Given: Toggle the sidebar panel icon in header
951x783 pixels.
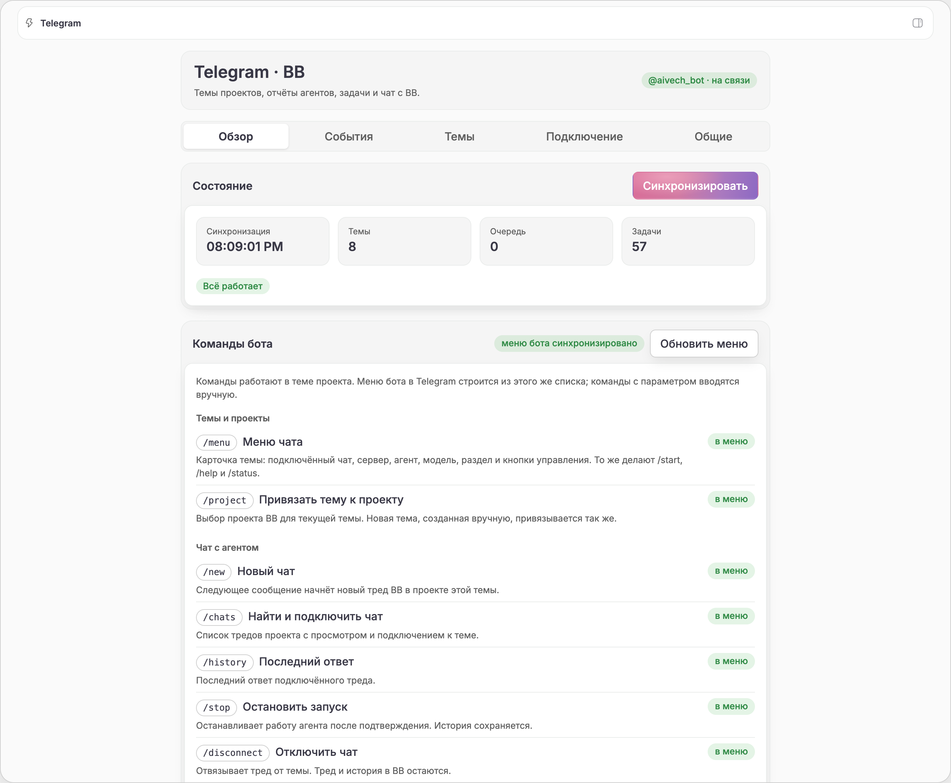Looking at the screenshot, I should [917, 23].
